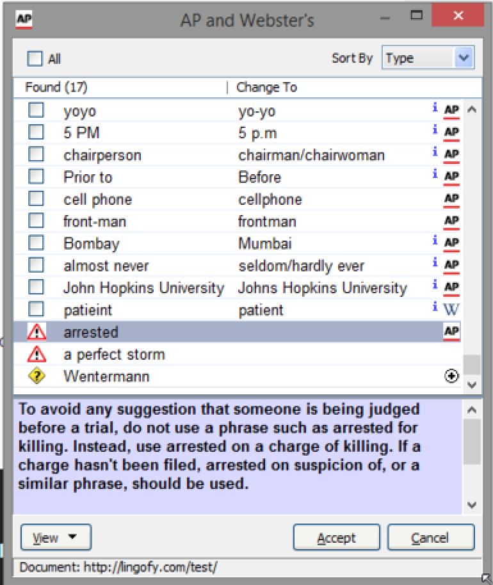
Task: Click the yellow question mark icon for Wentermann
Action: pyautogui.click(x=36, y=376)
